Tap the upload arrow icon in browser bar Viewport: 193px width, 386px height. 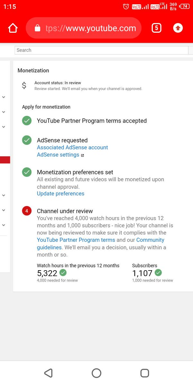click(178, 28)
